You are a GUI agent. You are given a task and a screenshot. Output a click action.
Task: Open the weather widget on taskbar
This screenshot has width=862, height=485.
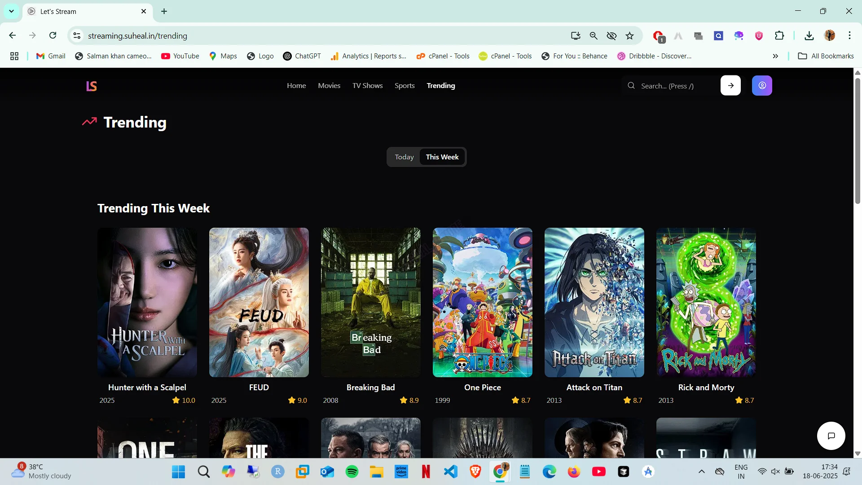[41, 472]
